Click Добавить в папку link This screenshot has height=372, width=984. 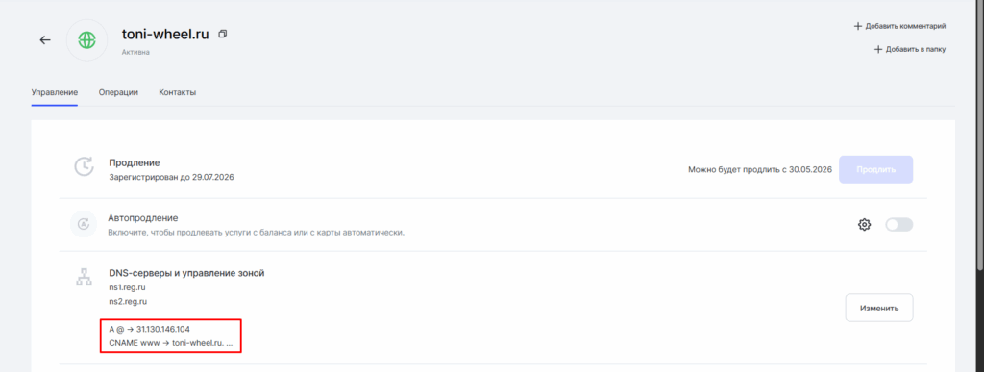(x=910, y=49)
